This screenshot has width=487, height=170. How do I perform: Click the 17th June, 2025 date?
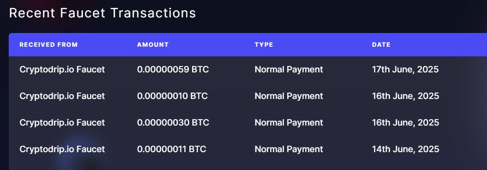(x=405, y=69)
